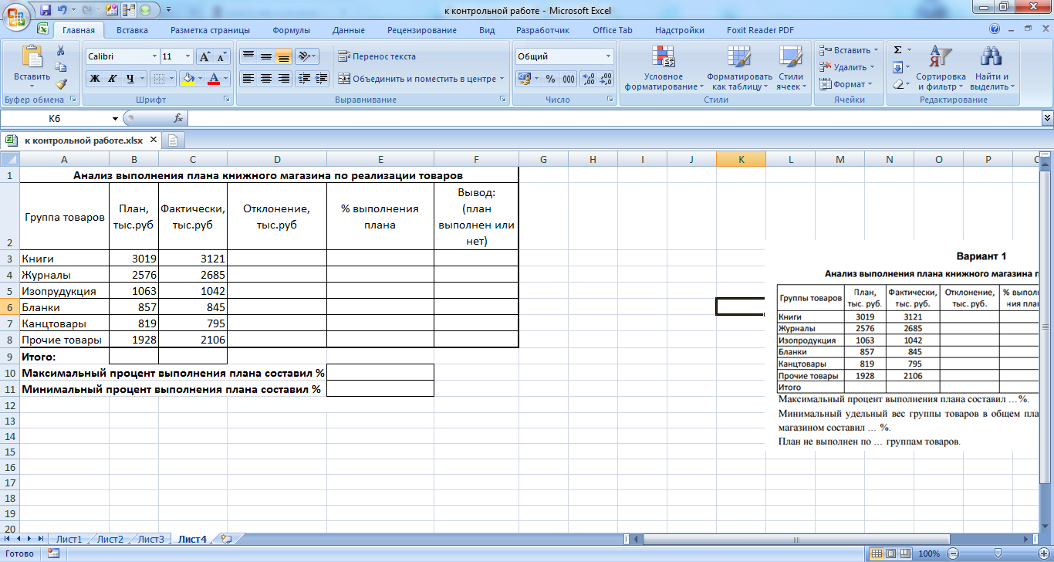Open the text orientation tool
Viewport: 1054px width, 562px height.
point(306,56)
